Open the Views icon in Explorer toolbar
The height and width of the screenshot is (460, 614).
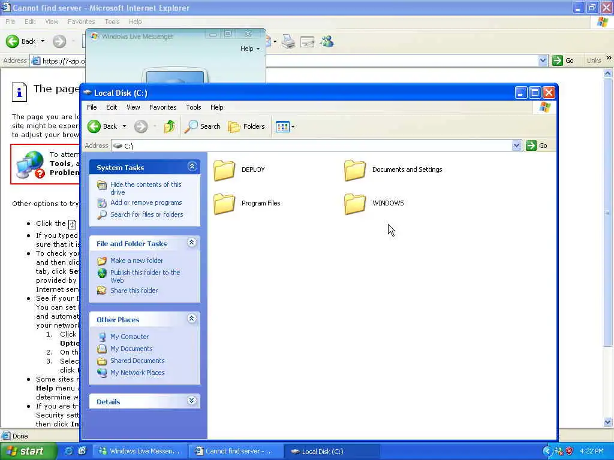pos(282,126)
